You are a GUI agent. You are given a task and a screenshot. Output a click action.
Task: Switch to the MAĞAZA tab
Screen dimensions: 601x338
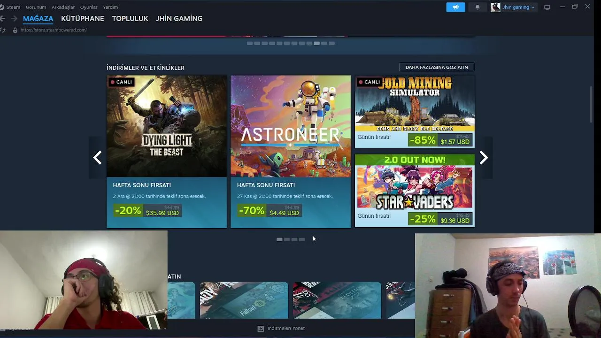38,19
